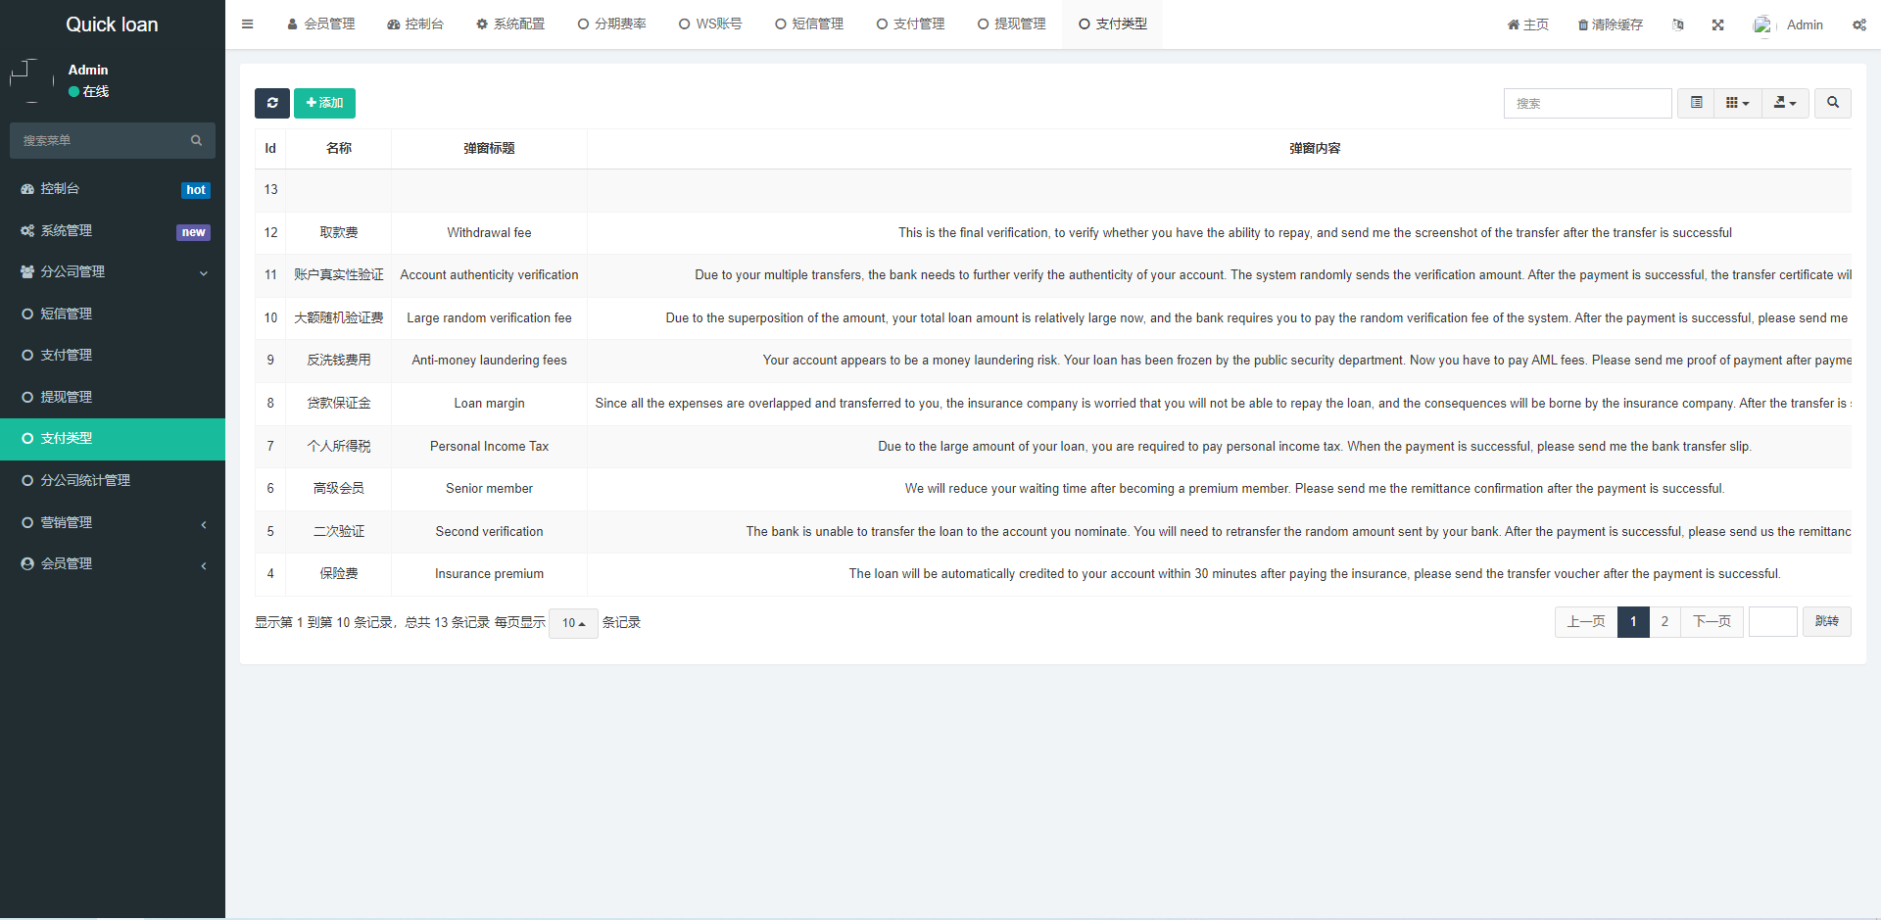Click the language switch icon in header
The height and width of the screenshot is (920, 1881).
[1678, 24]
